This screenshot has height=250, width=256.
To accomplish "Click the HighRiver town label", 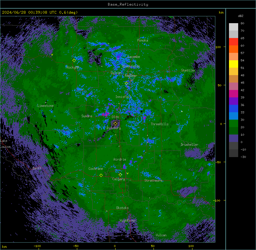I will (127, 221).
